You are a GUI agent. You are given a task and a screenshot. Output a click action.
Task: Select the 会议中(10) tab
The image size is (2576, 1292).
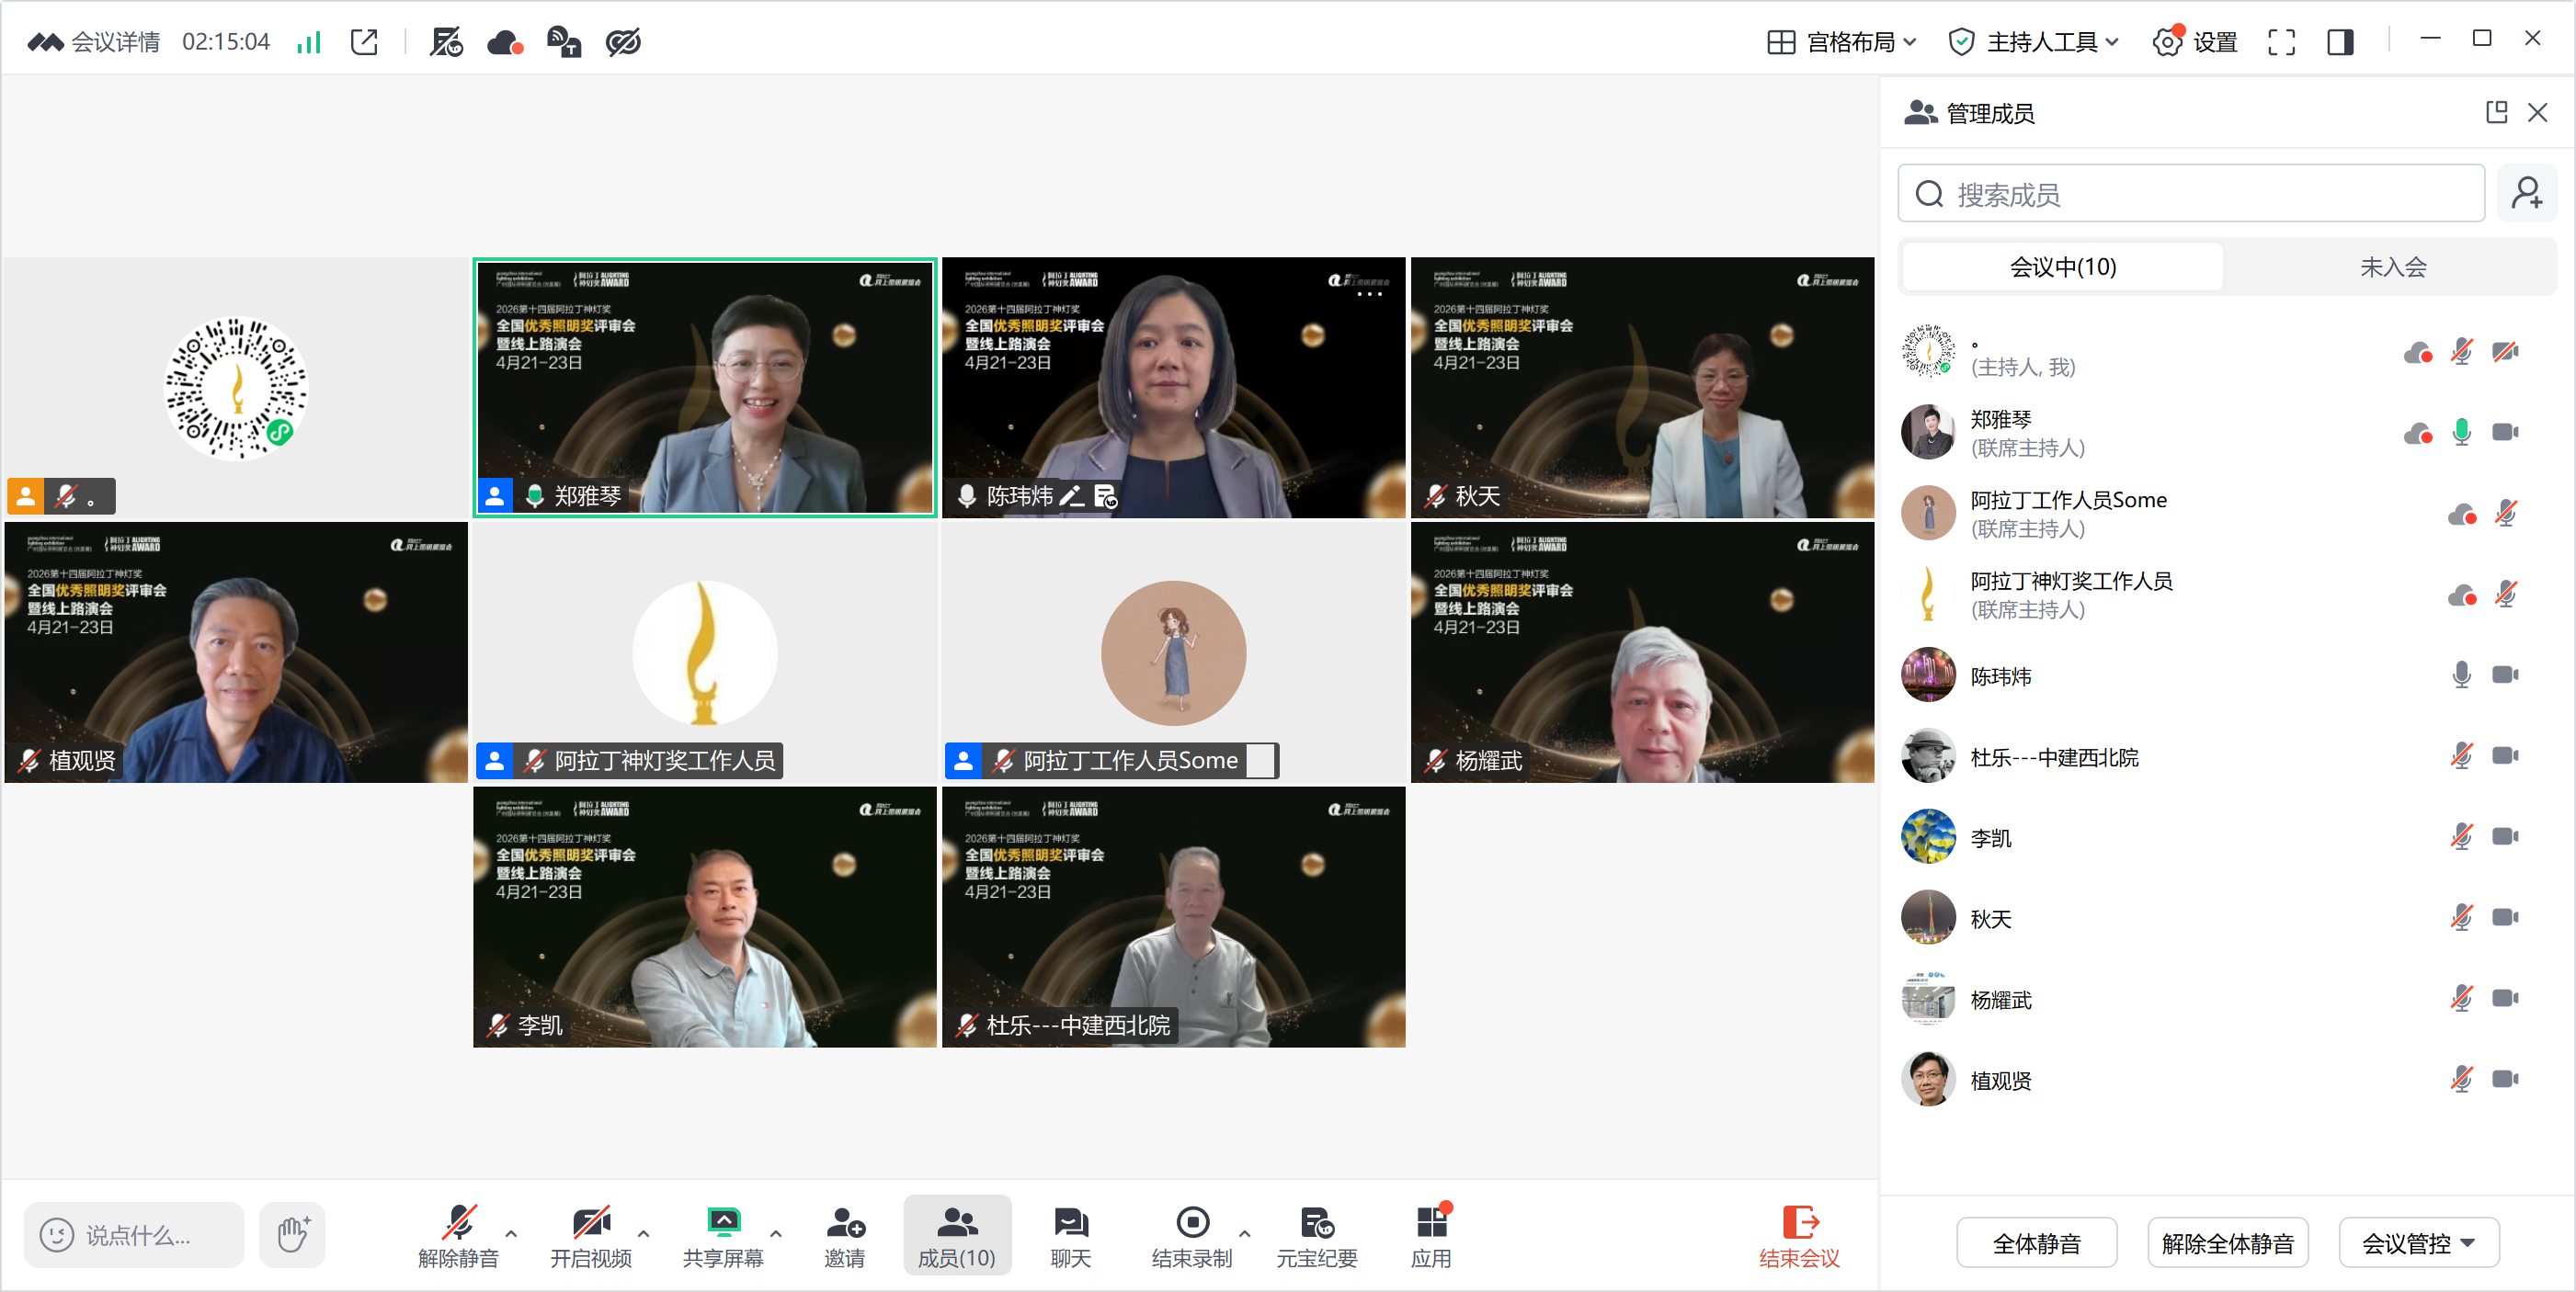[x=2063, y=266]
